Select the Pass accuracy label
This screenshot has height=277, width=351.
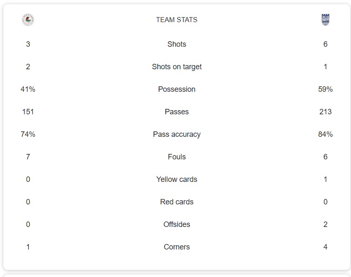177,134
